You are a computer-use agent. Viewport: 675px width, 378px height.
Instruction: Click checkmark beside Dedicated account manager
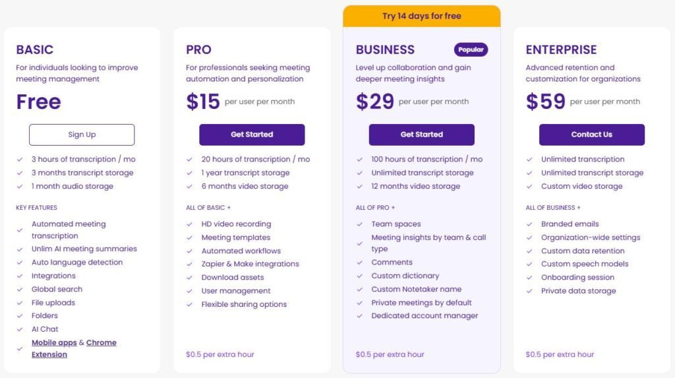point(360,316)
